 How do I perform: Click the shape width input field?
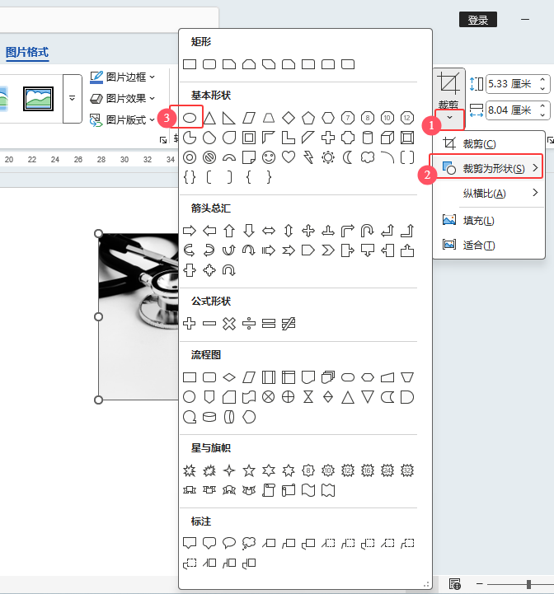coord(511,110)
